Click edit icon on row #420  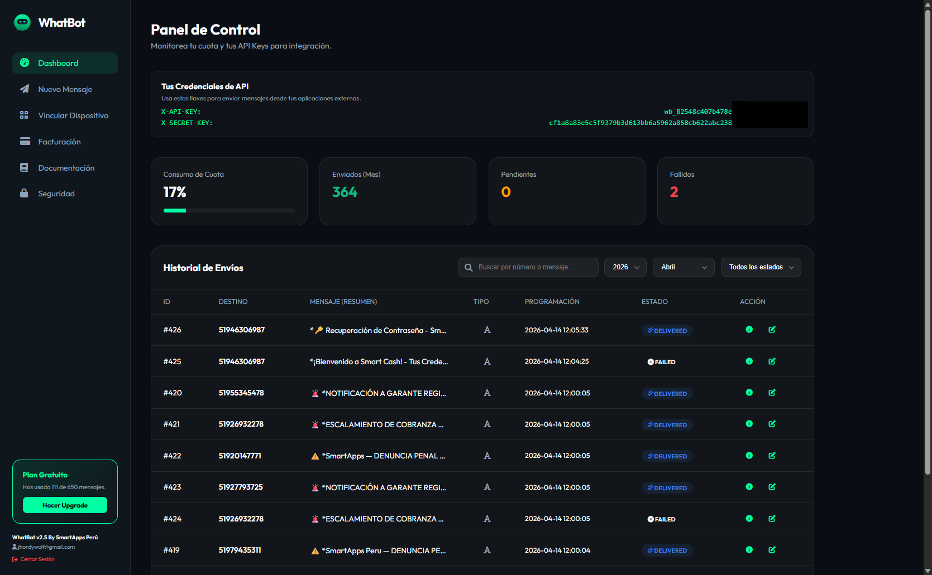click(772, 393)
